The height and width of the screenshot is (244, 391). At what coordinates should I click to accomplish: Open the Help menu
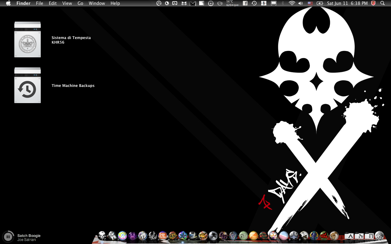point(115,3)
